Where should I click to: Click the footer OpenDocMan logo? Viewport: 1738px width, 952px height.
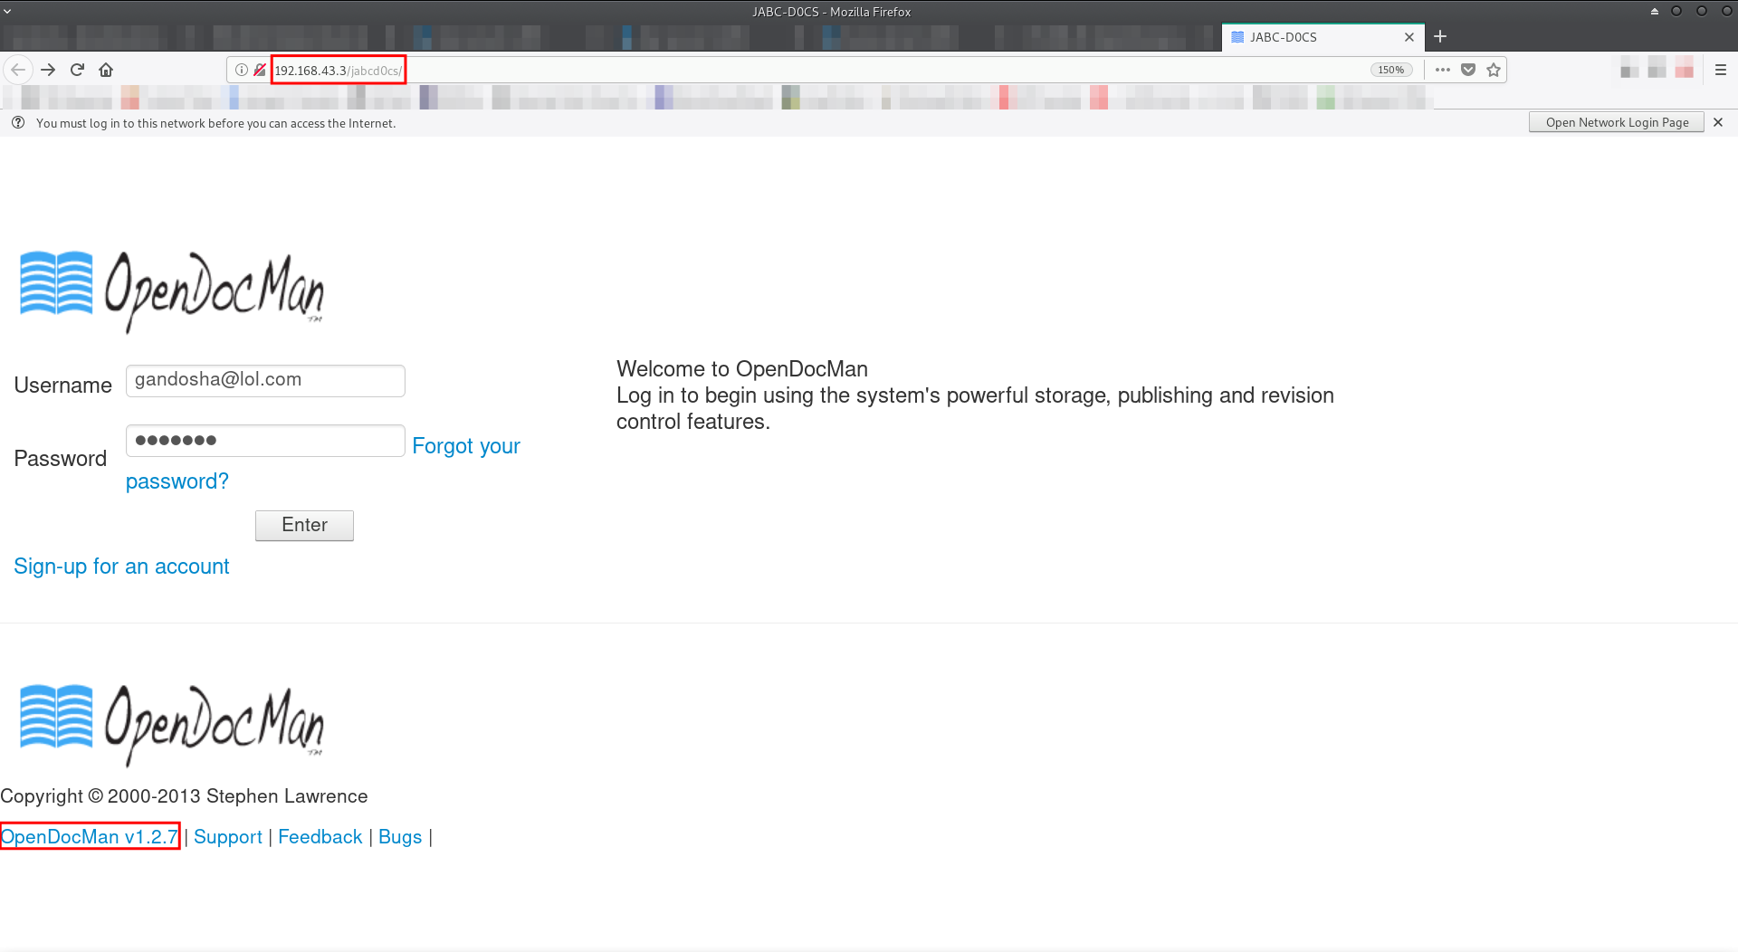coord(172,726)
